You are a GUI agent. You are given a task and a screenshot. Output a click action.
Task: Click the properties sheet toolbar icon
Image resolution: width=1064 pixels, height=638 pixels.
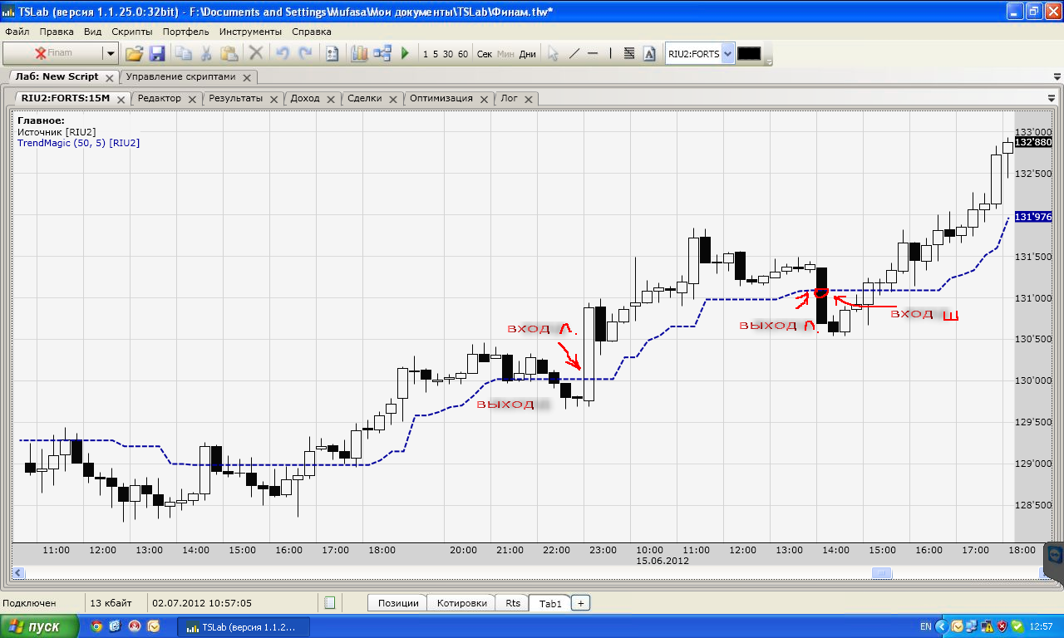[332, 54]
